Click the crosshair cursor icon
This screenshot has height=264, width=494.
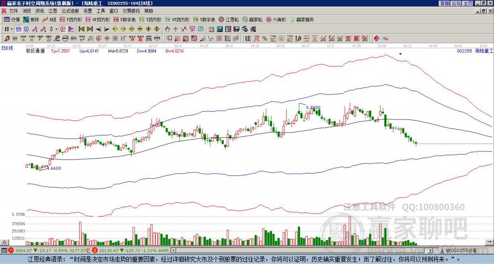pos(176,29)
